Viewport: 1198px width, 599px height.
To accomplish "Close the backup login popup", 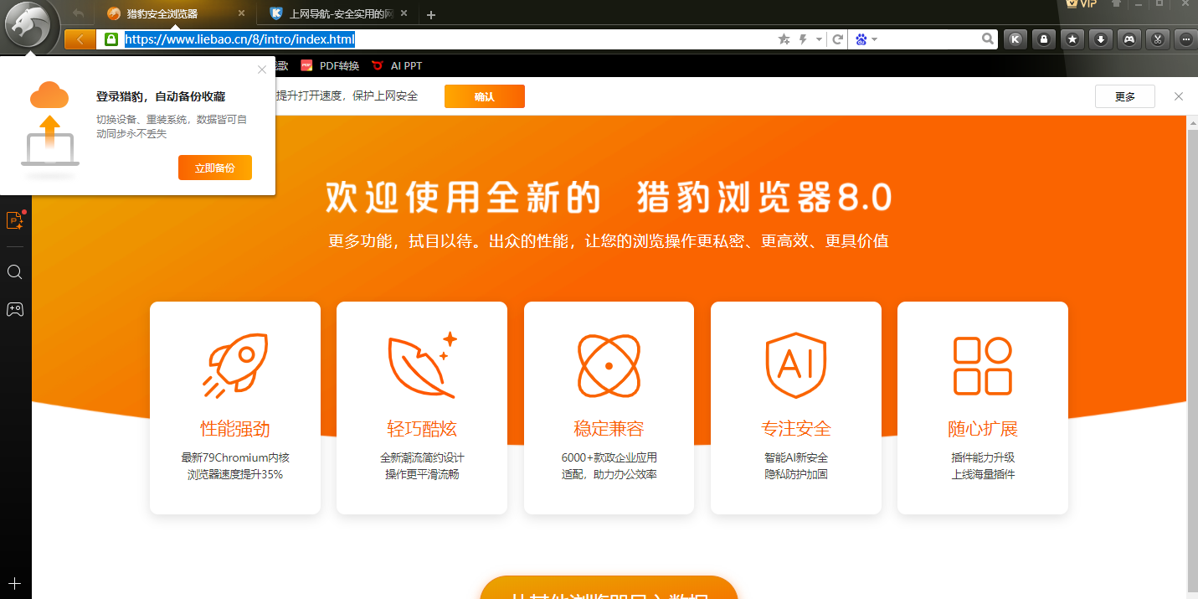I will click(x=262, y=70).
